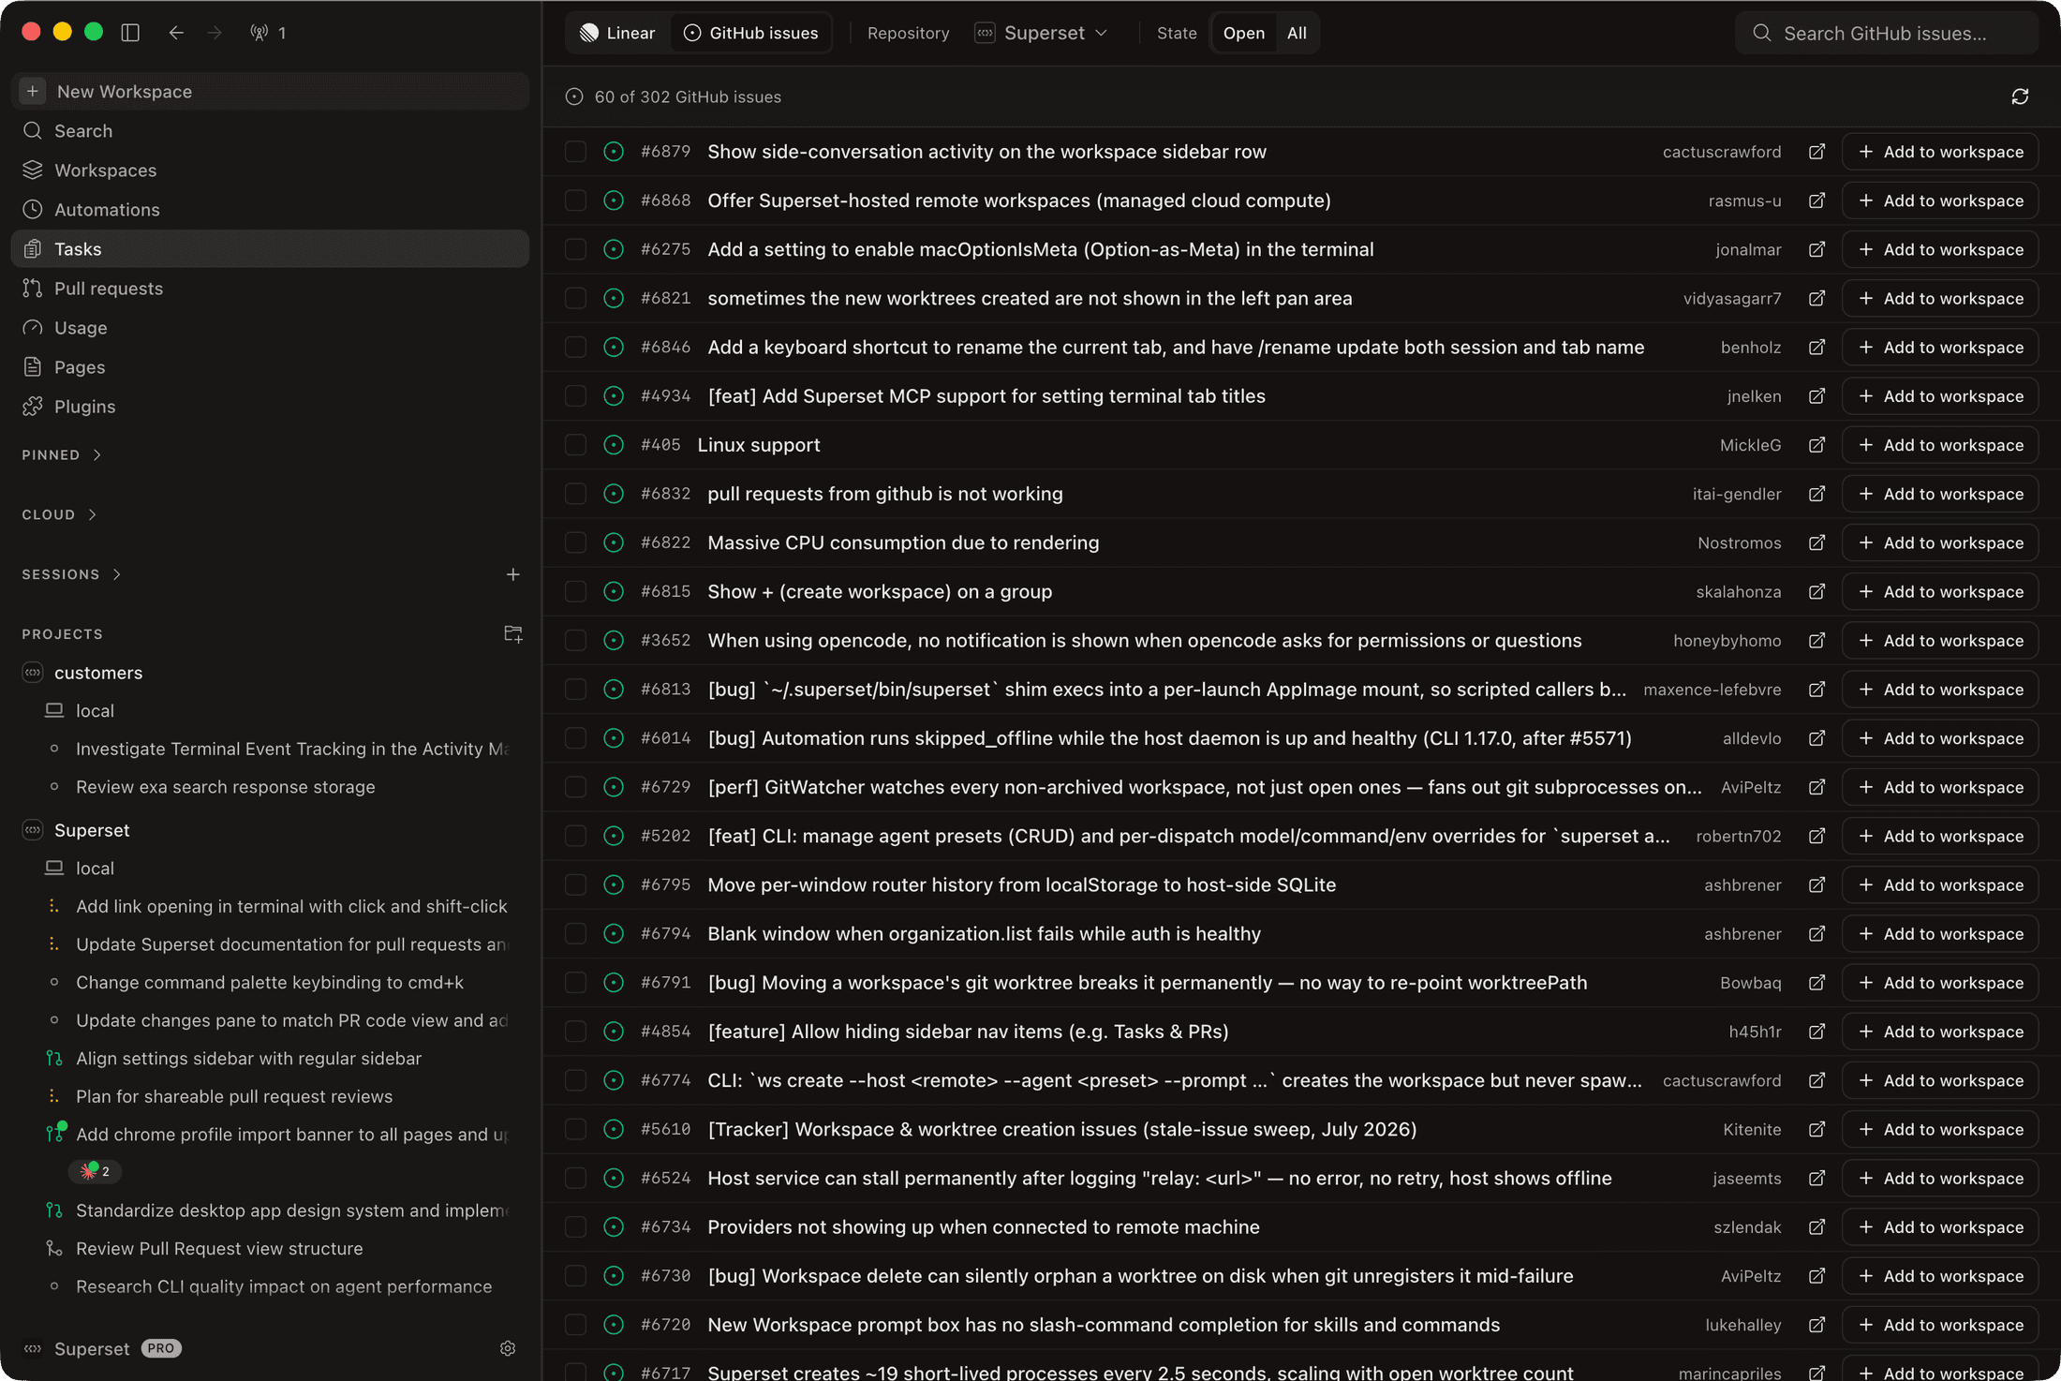Switch to the Linear tab
Viewport: 2061px width, 1381px height.
click(x=618, y=33)
